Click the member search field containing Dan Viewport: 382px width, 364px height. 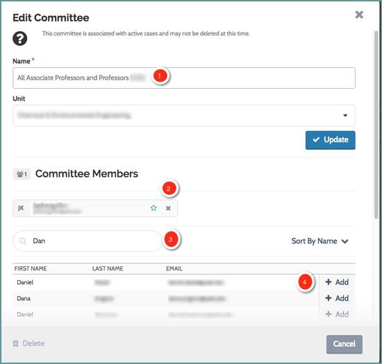pyautogui.click(x=88, y=241)
